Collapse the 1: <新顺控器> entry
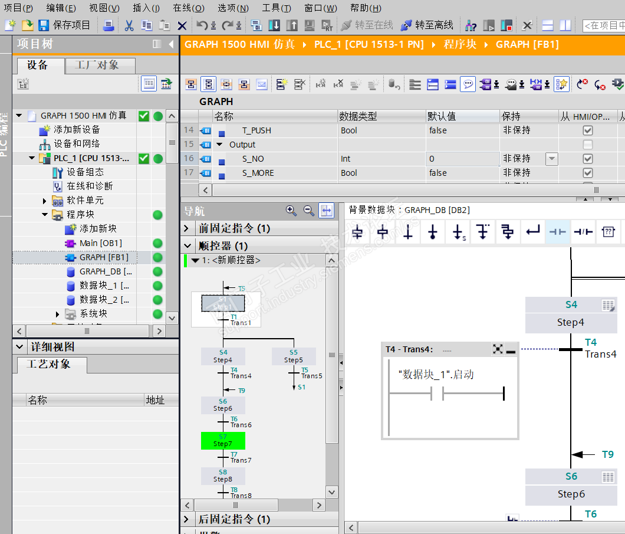The width and height of the screenshot is (625, 534). pyautogui.click(x=195, y=260)
